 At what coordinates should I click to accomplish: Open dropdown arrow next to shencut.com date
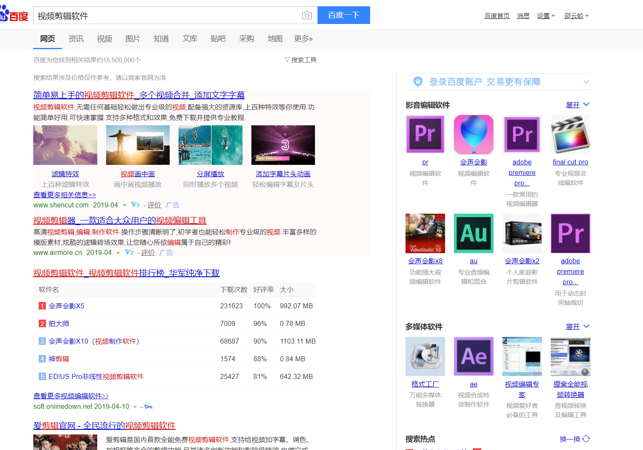point(125,205)
